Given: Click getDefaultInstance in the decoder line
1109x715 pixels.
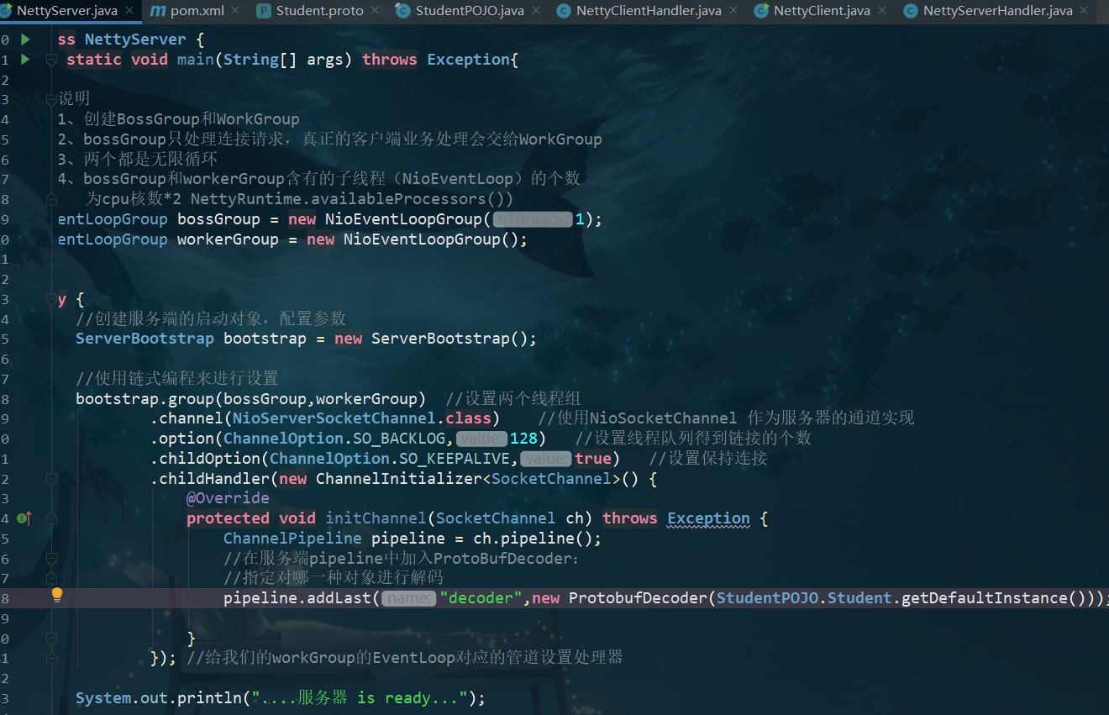Looking at the screenshot, I should pyautogui.click(x=984, y=598).
